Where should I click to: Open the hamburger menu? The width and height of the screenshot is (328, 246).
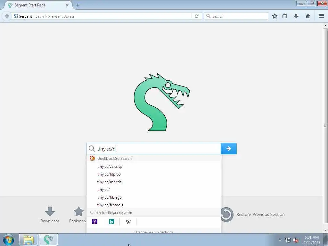[x=321, y=16]
